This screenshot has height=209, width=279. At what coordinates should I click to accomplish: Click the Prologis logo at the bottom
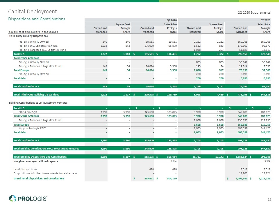tap(28, 199)
